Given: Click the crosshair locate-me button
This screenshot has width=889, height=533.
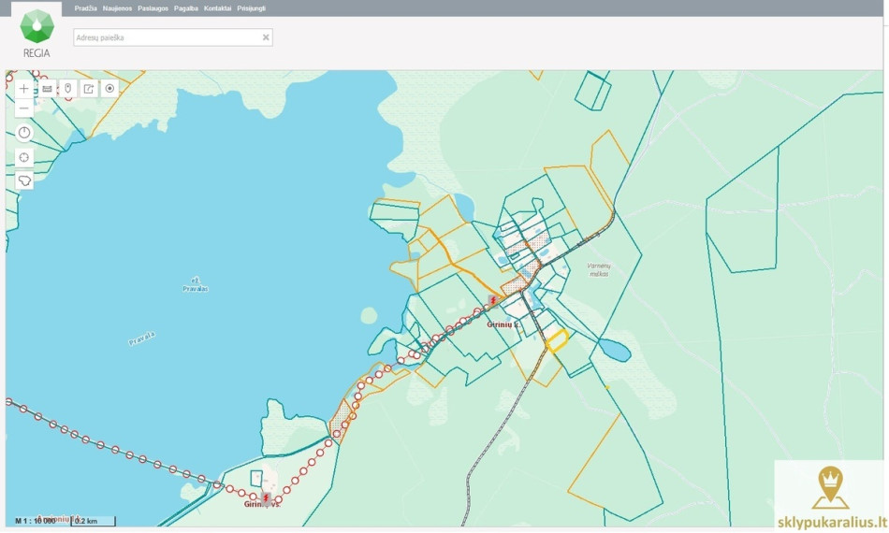Looking at the screenshot, I should (24, 157).
